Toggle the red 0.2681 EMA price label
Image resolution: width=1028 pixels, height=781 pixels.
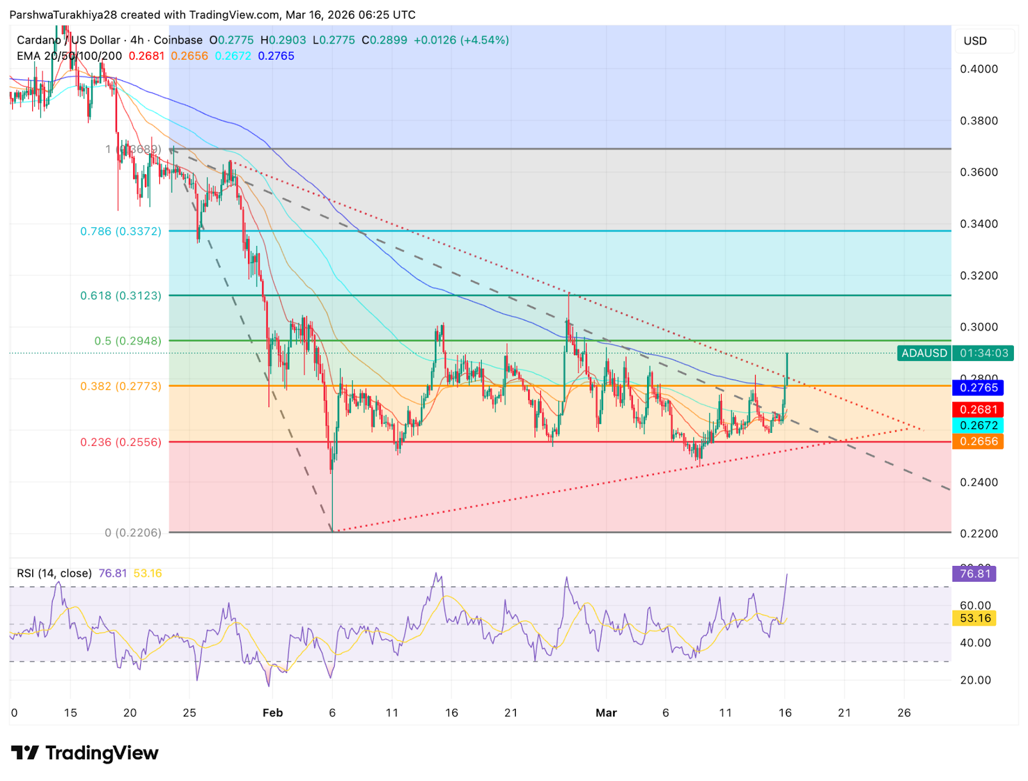click(977, 409)
